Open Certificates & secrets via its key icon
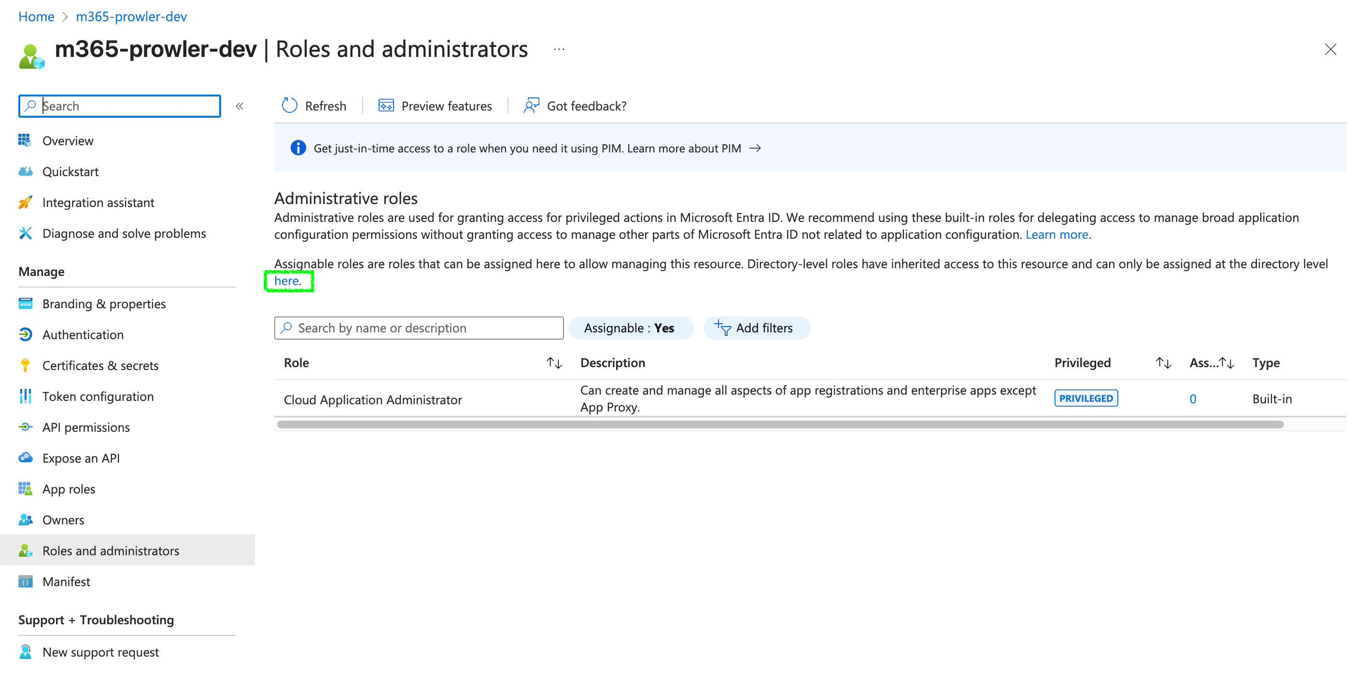Image resolution: width=1352 pixels, height=686 pixels. click(25, 365)
